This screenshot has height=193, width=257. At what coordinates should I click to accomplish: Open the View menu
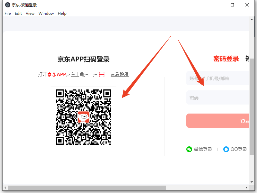tap(30, 14)
